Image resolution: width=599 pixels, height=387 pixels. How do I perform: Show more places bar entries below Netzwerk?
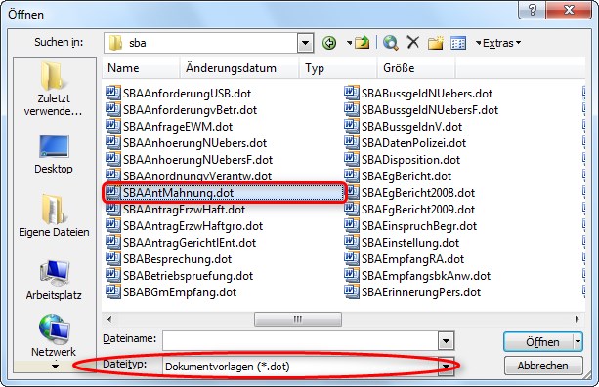click(x=55, y=367)
